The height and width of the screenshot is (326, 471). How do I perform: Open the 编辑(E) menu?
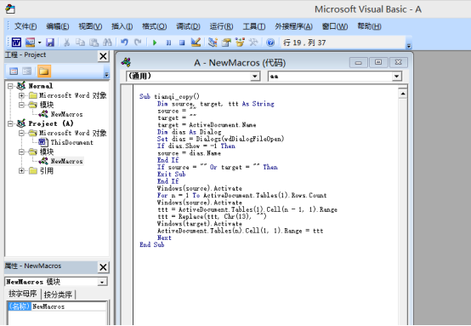(57, 26)
